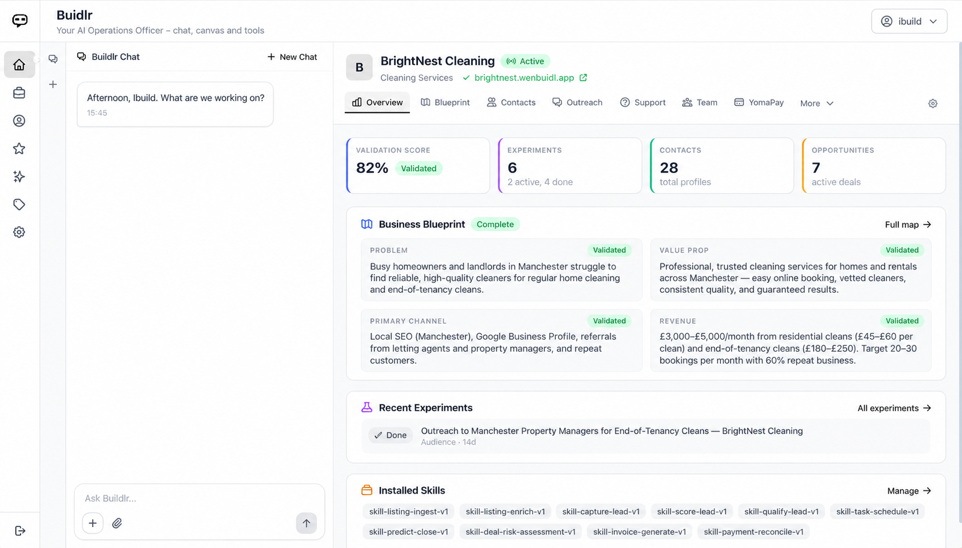The width and height of the screenshot is (962, 548).
Task: Click the B business avatar
Action: pos(359,67)
